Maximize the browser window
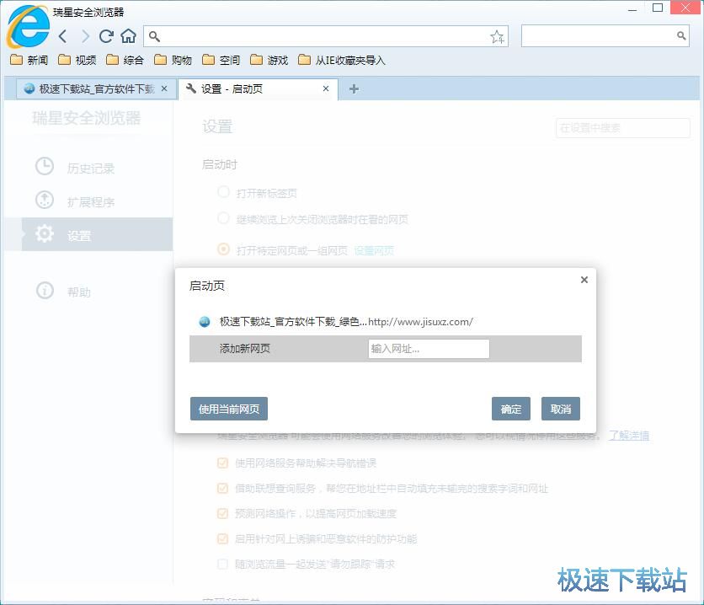Screen dimensions: 704x605 658,8
